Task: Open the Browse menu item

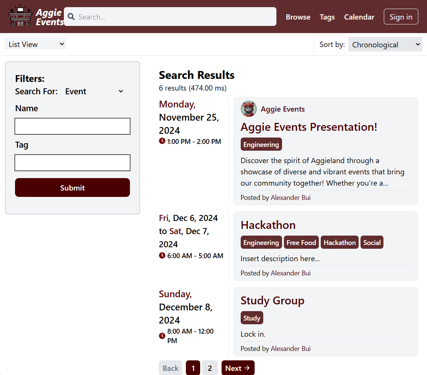Action: [x=298, y=17]
